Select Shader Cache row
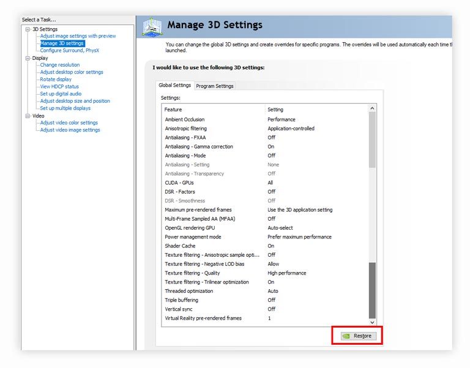Image resolution: width=470 pixels, height=368 pixels. pos(265,246)
